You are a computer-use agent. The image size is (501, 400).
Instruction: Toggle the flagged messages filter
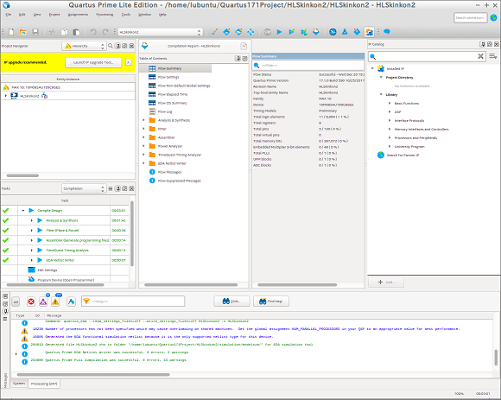coord(71,302)
